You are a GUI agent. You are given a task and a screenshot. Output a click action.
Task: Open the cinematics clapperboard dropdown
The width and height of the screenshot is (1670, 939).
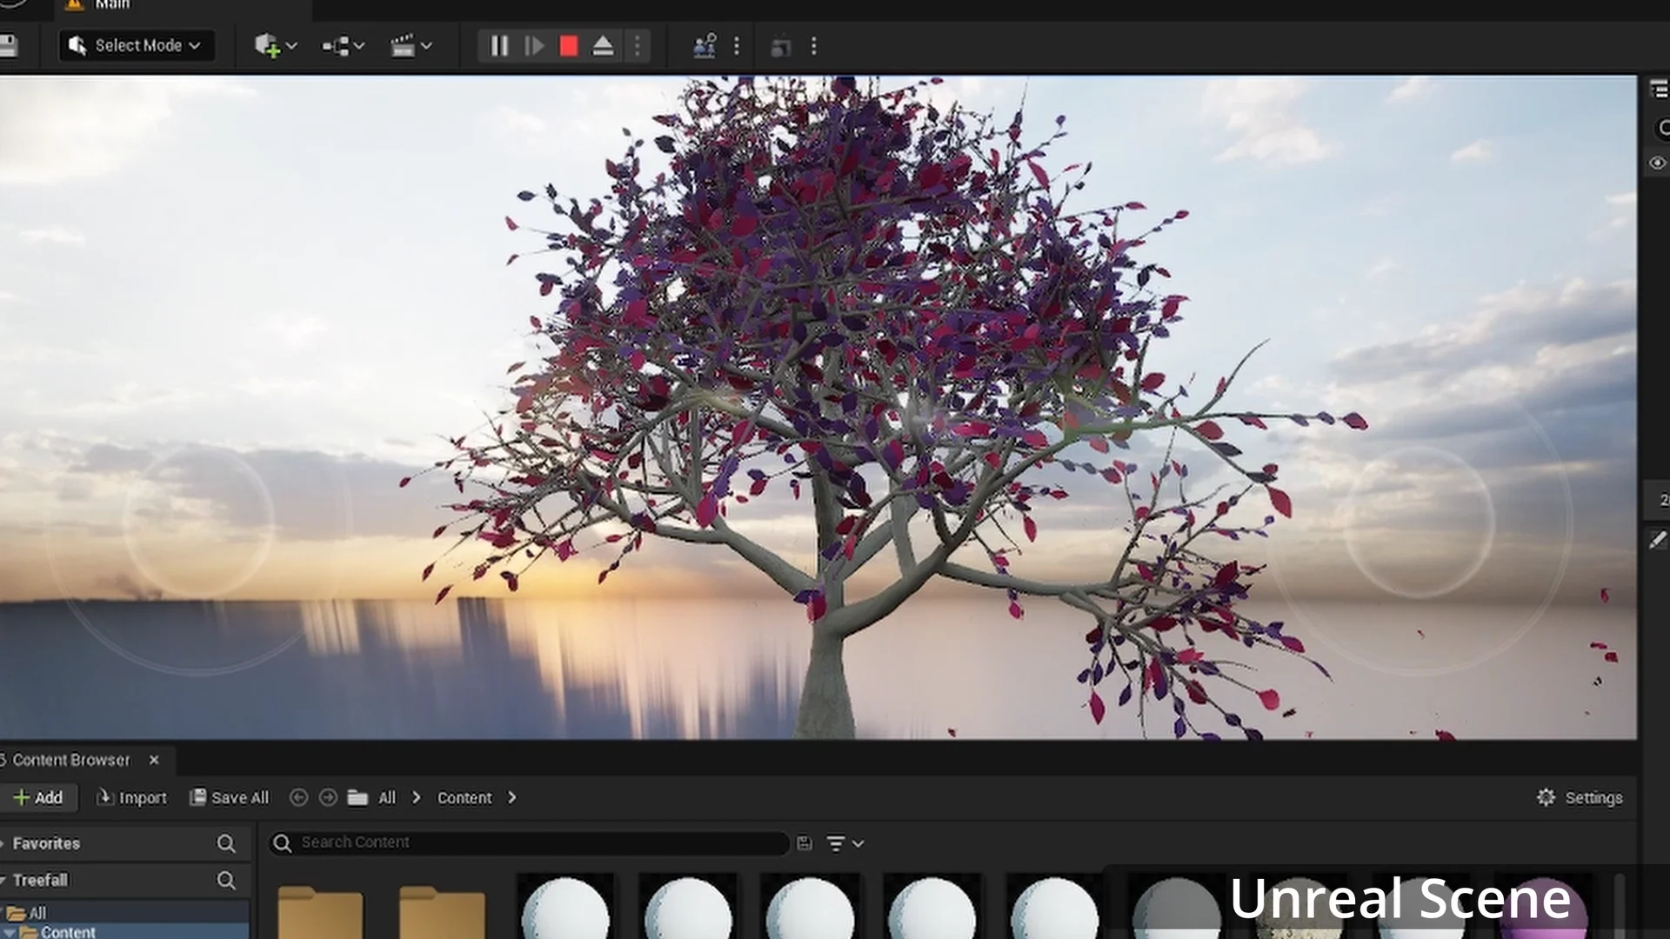point(411,45)
